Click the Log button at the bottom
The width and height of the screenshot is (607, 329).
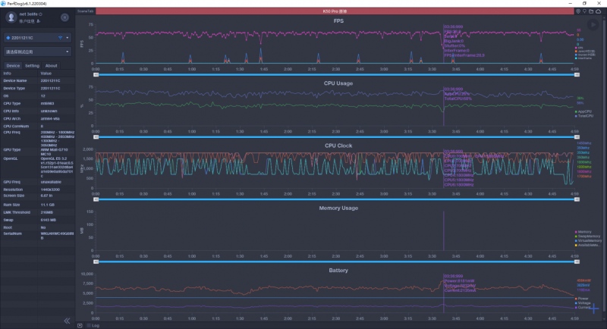(x=95, y=325)
